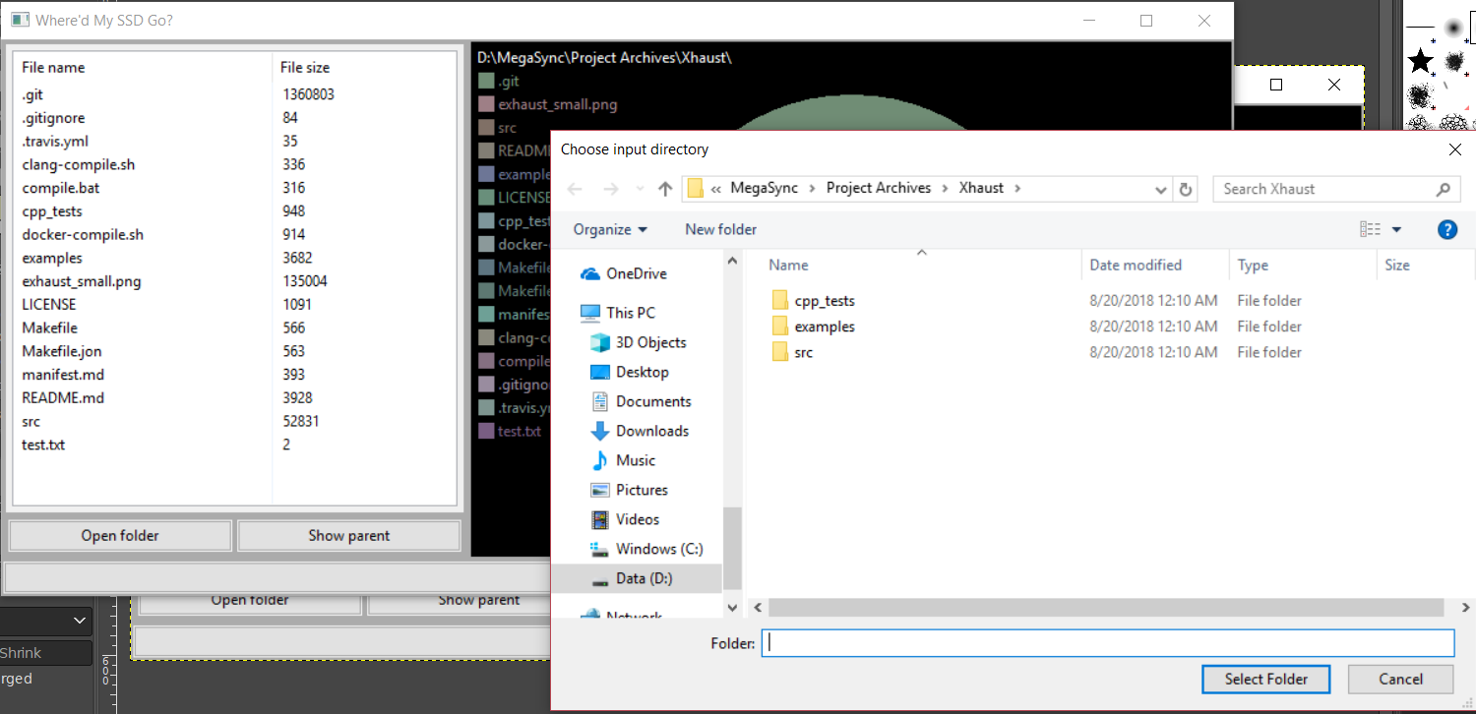This screenshot has width=1476, height=714.
Task: Expand the view options dropdown arrow
Action: click(1396, 229)
